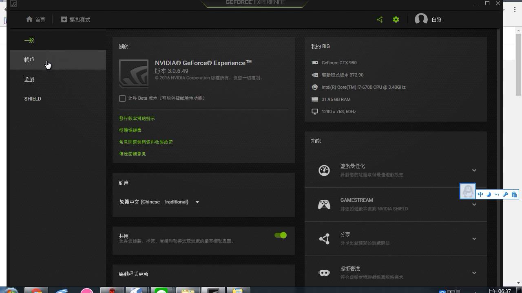Click the VR headset icon for 虛擬實境
Image resolution: width=522 pixels, height=293 pixels.
[x=324, y=273]
